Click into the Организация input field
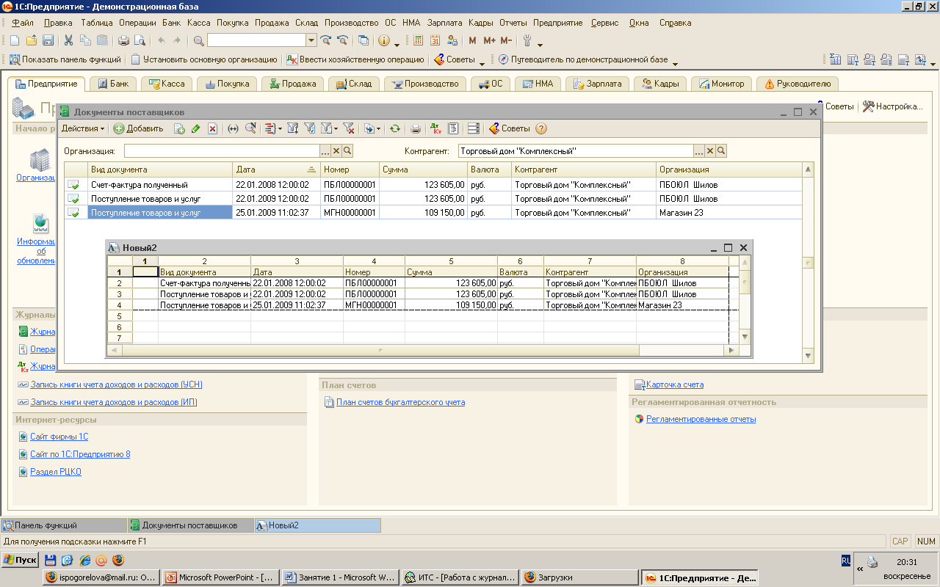Image resolution: width=940 pixels, height=587 pixels. click(x=222, y=150)
